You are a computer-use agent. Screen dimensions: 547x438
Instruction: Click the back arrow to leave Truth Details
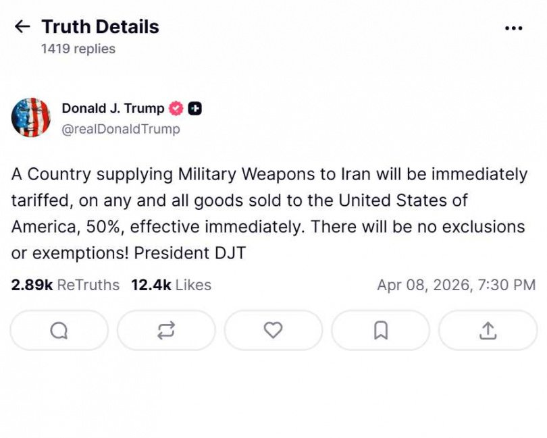(22, 26)
